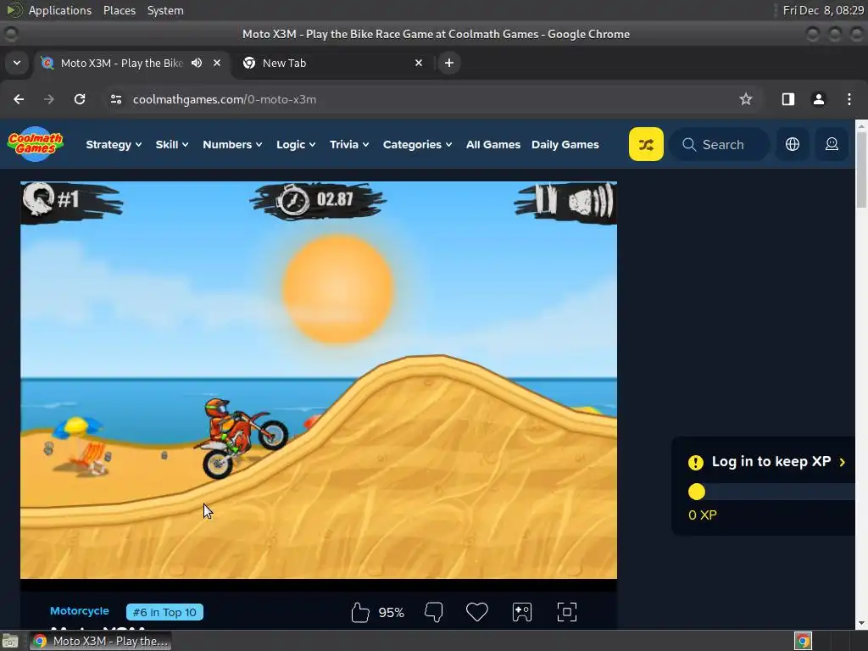Expand the Numbers dropdown menu
This screenshot has width=868, height=651.
coord(232,144)
